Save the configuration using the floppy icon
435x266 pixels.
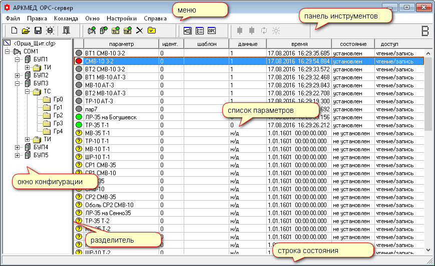(x=38, y=31)
